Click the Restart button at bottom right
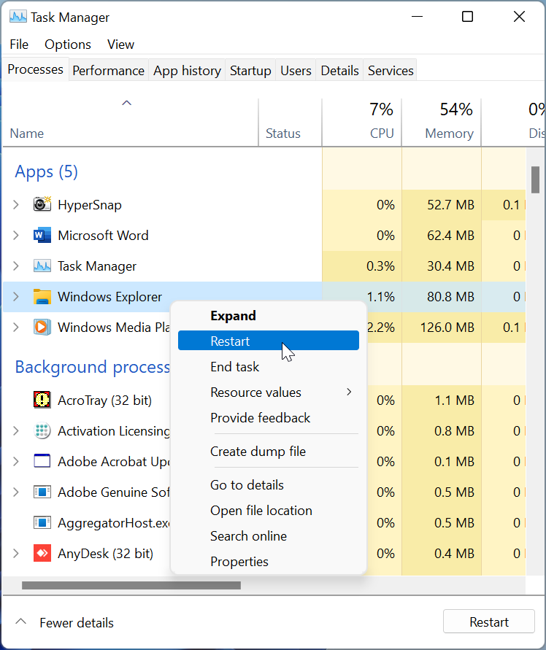This screenshot has height=650, width=546. tap(489, 622)
